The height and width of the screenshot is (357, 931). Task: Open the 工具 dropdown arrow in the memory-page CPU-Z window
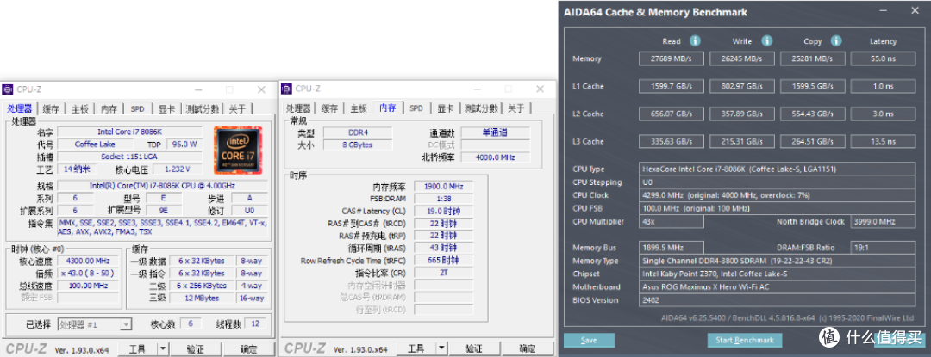[441, 348]
